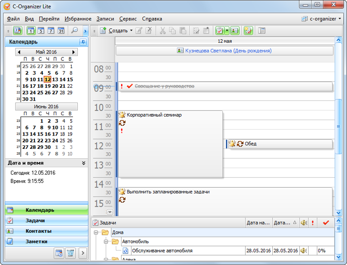Expand the left toolbar overflow arrow
Viewport: 347px width, 265px height.
click(x=85, y=31)
